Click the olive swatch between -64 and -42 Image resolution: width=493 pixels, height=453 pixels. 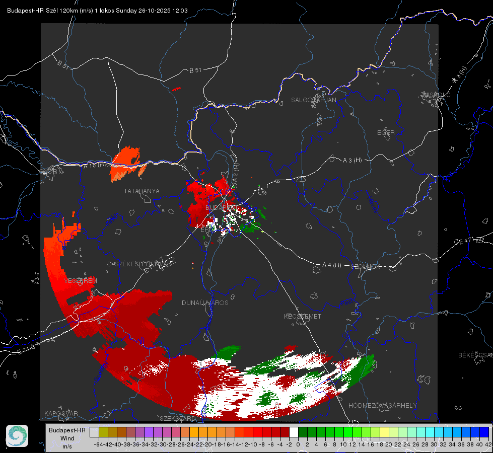click(103, 432)
